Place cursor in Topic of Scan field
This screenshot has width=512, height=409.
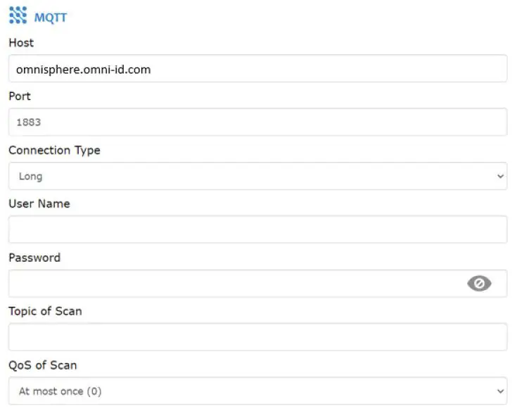pos(257,337)
